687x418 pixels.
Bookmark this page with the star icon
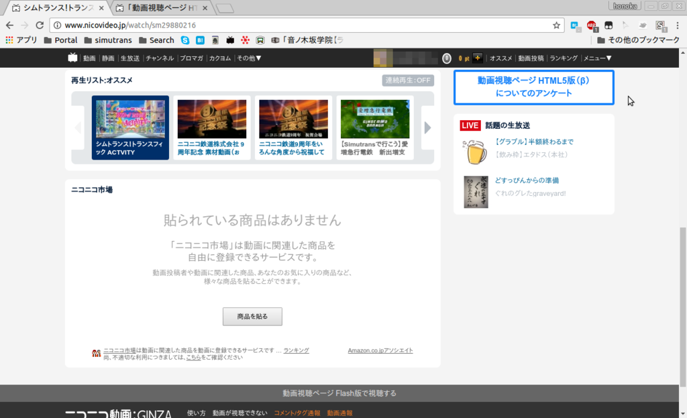pyautogui.click(x=556, y=25)
